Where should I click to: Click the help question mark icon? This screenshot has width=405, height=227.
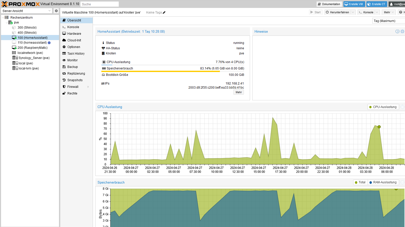(x=401, y=12)
